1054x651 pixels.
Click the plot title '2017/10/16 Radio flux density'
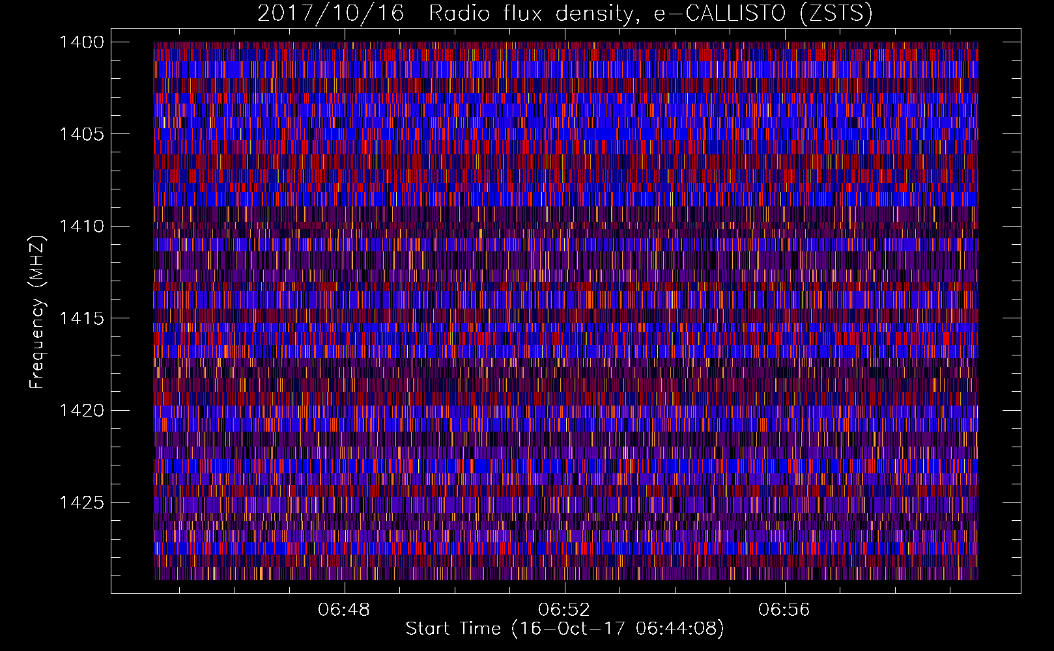565,14
